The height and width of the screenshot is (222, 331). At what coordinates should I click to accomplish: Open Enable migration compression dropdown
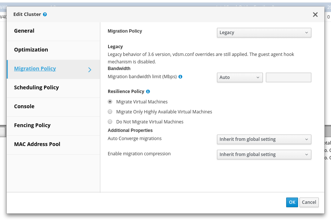click(264, 155)
